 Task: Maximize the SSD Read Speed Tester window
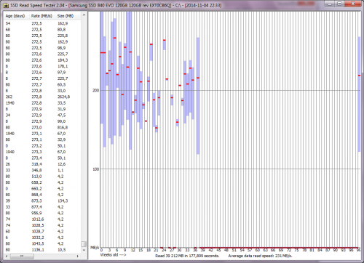click(339, 4)
